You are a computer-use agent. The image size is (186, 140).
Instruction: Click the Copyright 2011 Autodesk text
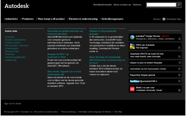click(x=31, y=112)
